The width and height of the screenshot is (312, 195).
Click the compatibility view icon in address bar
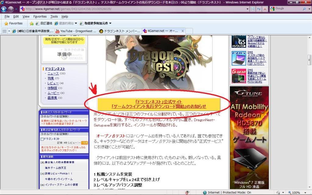(253, 9)
